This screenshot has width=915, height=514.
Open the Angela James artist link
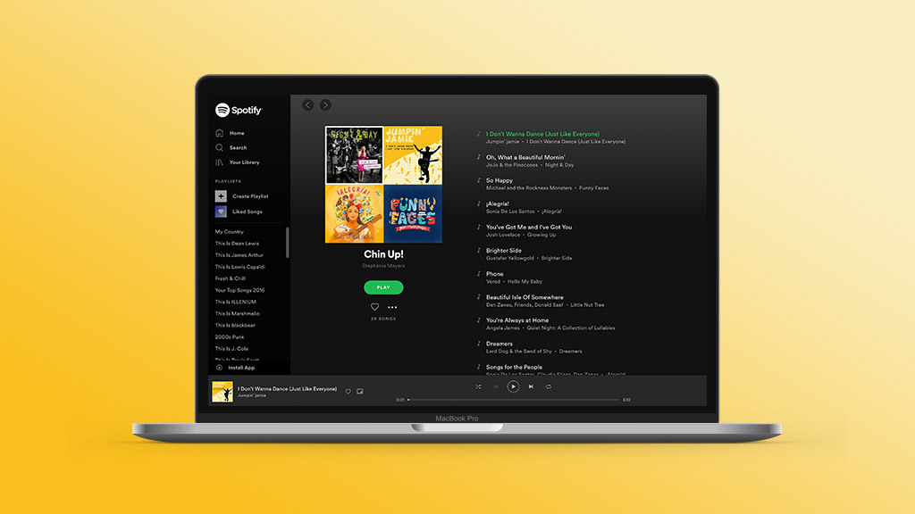(x=502, y=328)
